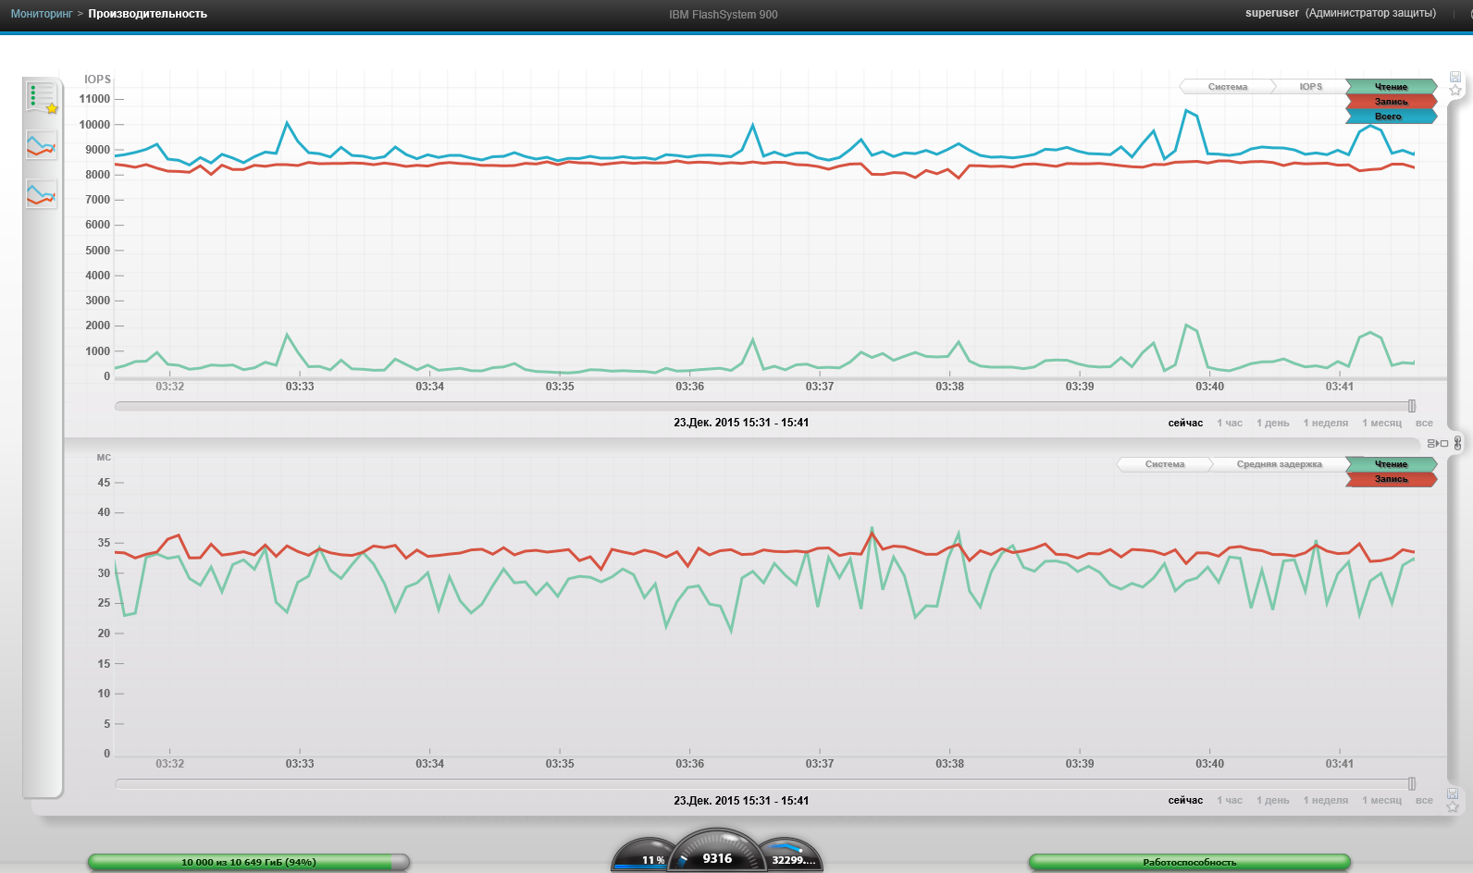
Task: Open IOPS metric selector in top chart
Action: point(1310,87)
